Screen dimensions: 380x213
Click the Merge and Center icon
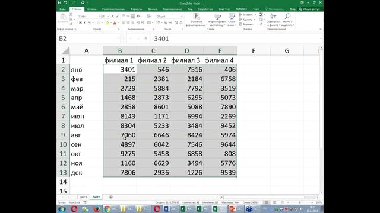pyautogui.click(x=149, y=22)
